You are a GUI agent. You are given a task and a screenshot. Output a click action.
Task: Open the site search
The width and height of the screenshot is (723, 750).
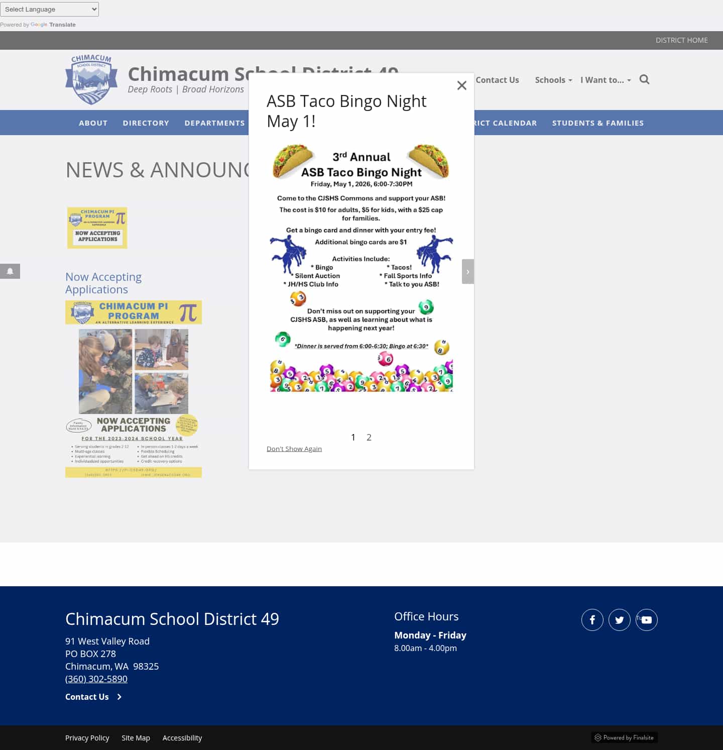coord(644,79)
